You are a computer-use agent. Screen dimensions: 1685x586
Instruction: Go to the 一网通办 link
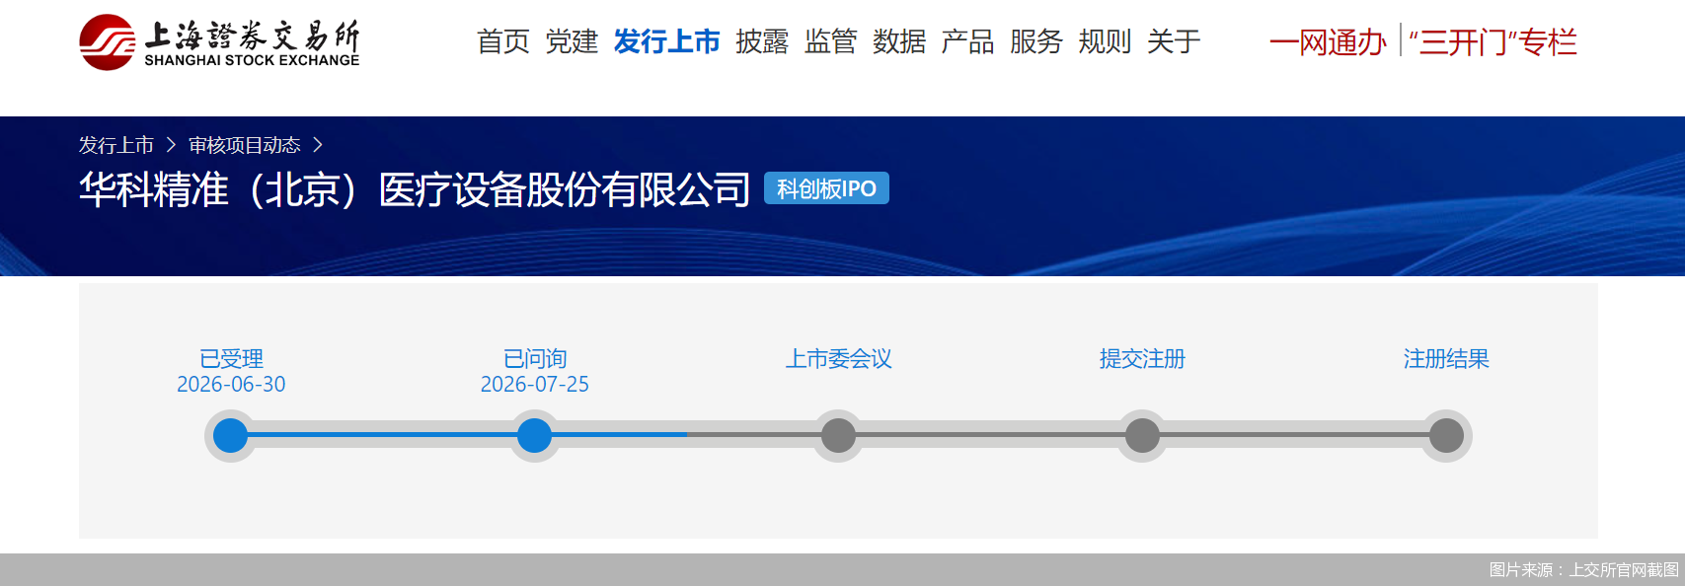(1329, 42)
